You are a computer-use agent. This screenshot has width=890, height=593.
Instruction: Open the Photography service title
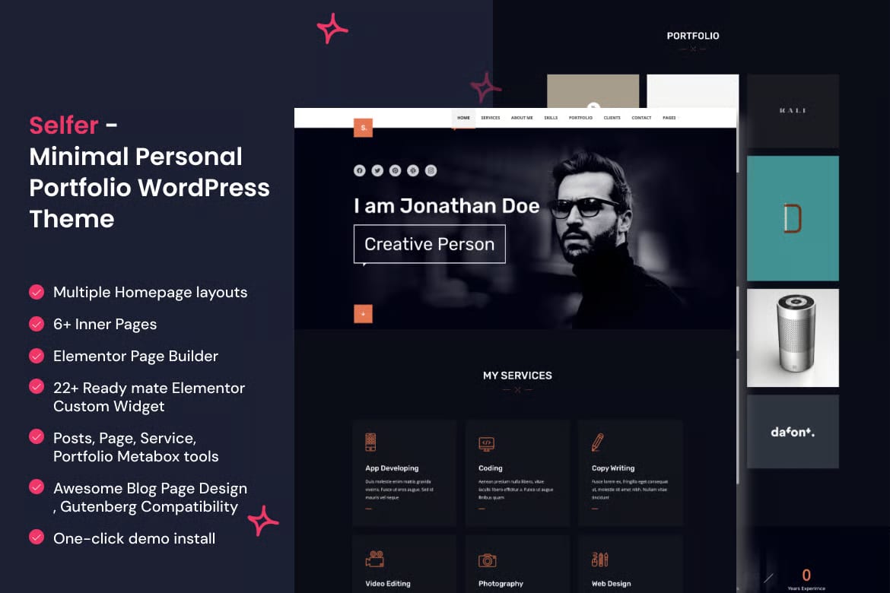click(501, 583)
